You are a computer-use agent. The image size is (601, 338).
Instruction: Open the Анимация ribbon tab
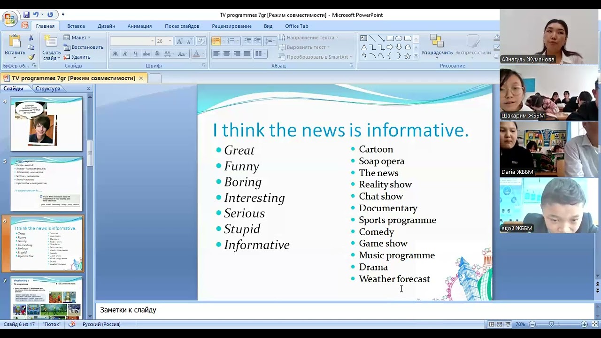coord(139,26)
